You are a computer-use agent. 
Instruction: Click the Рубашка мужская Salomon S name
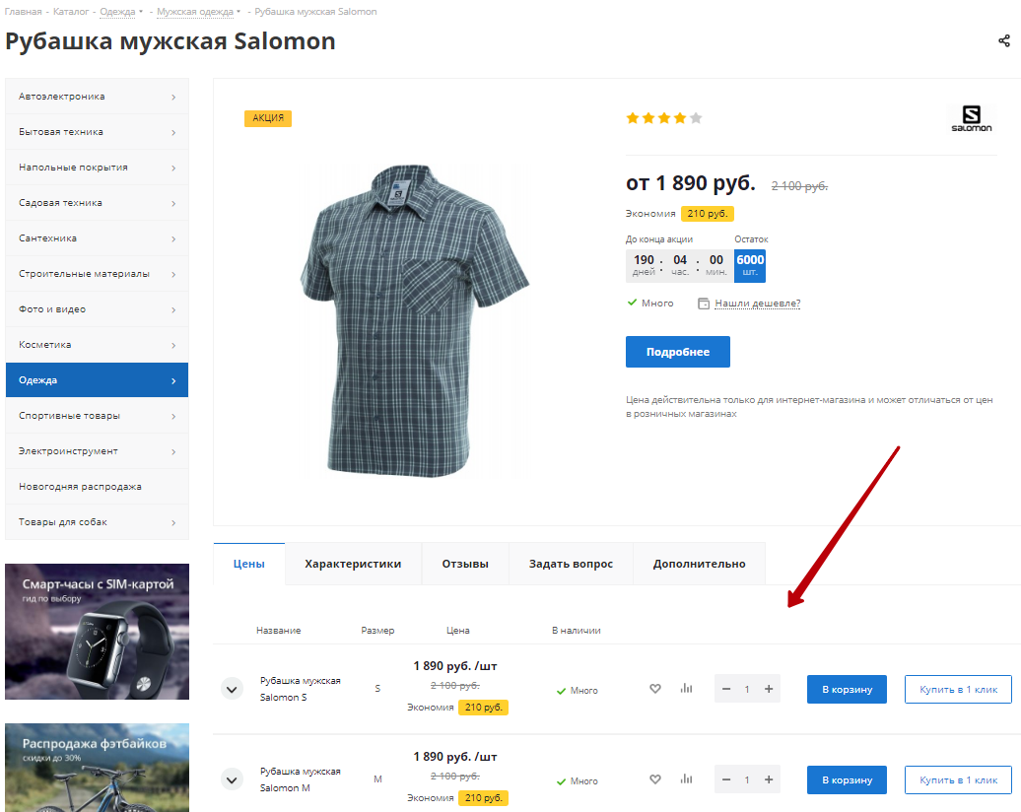tap(301, 689)
